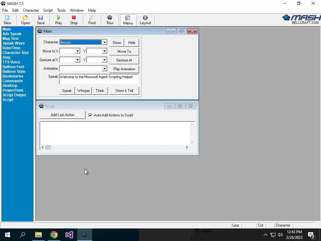Select Balloon Style in the sidebar
The width and height of the screenshot is (321, 241).
(14, 72)
